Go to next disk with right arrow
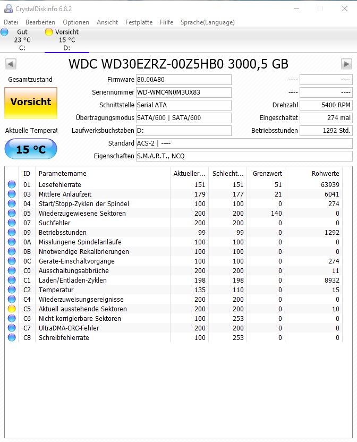The height and width of the screenshot is (442, 357). [346, 64]
